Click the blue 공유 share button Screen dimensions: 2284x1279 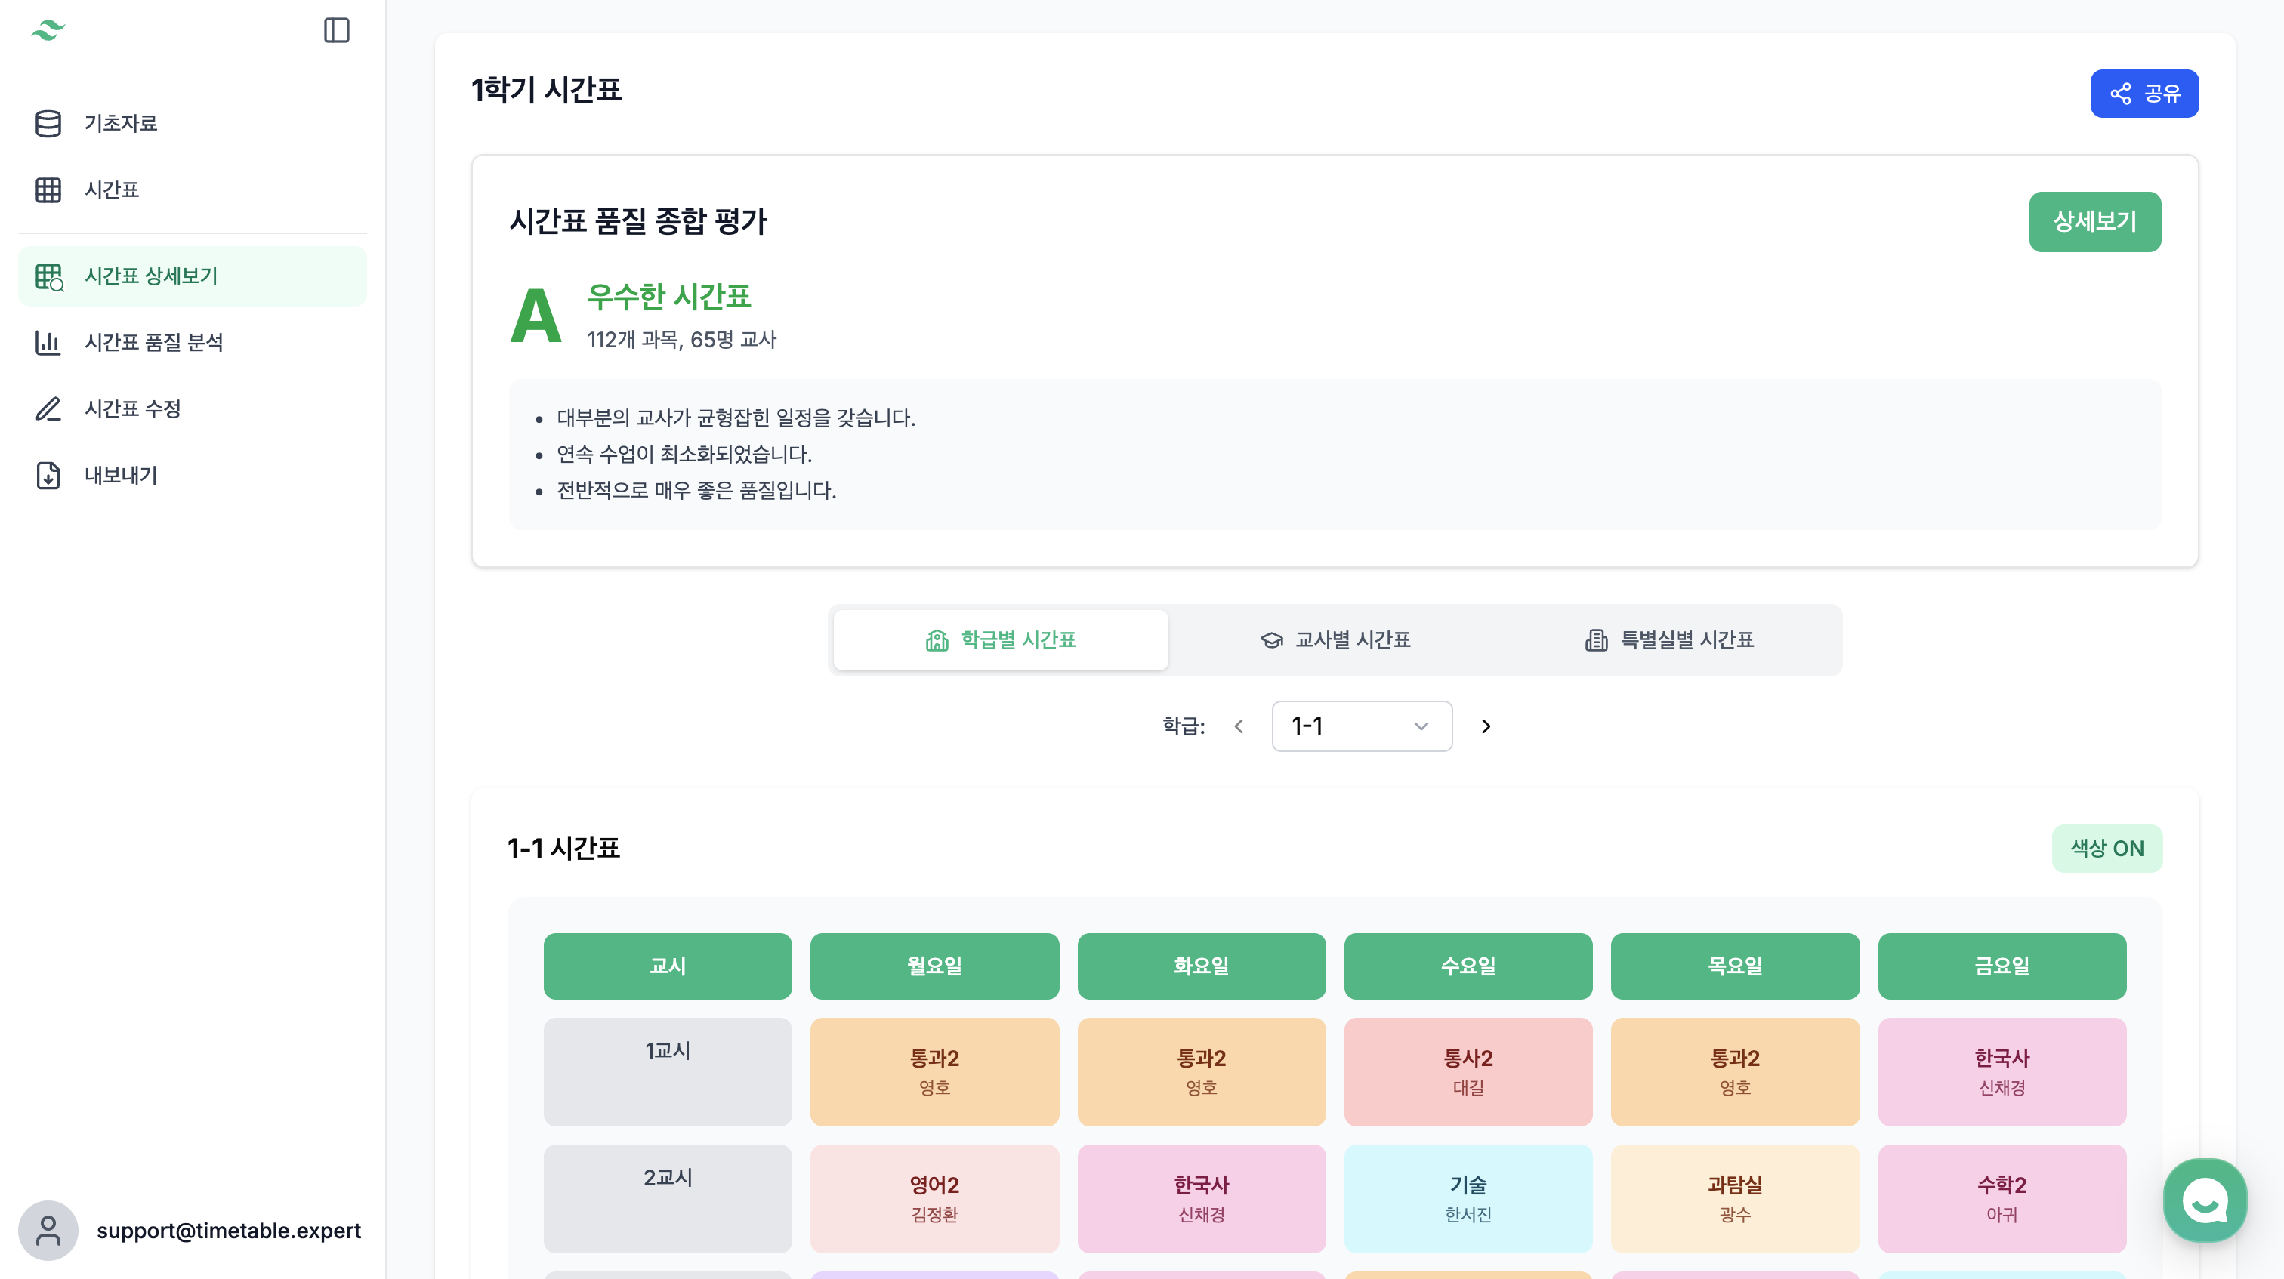(x=2144, y=93)
